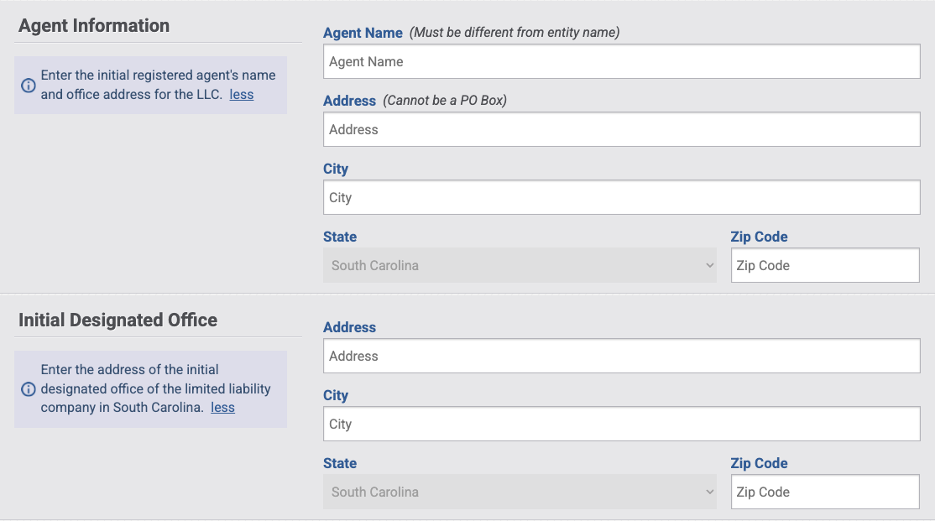Click the 'Address (Cannot be a PO Box)' label
This screenshot has width=935, height=521.
(x=415, y=101)
